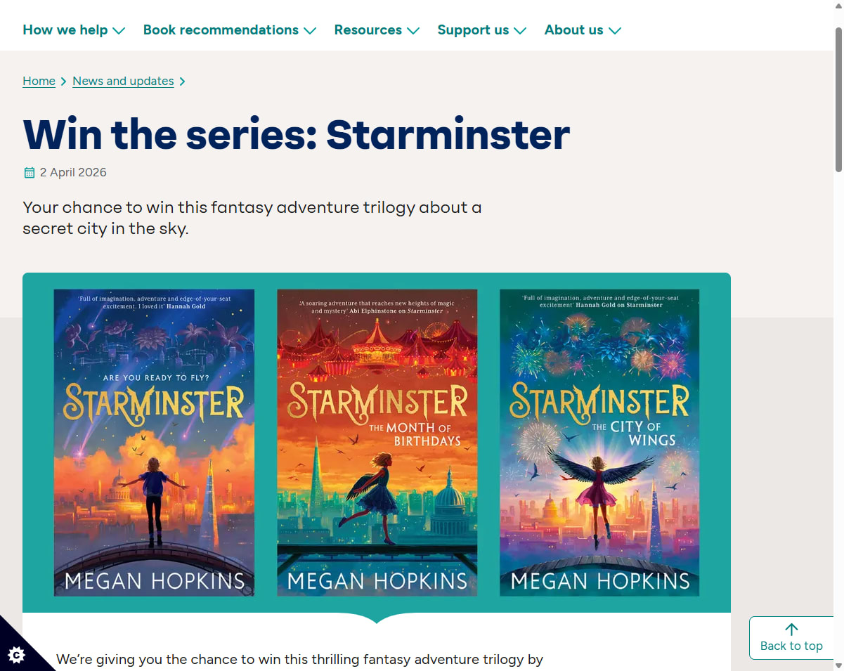Open the Support us menu

coord(481,30)
